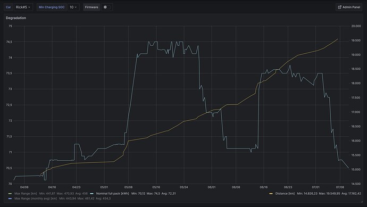Click the Firmware label
The width and height of the screenshot is (367, 207).
(x=91, y=7)
